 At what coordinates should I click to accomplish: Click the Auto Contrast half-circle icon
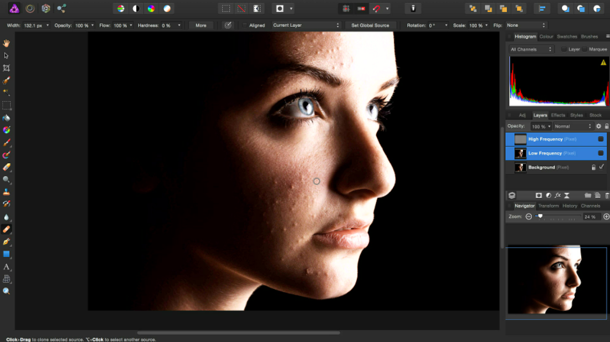coord(136,9)
